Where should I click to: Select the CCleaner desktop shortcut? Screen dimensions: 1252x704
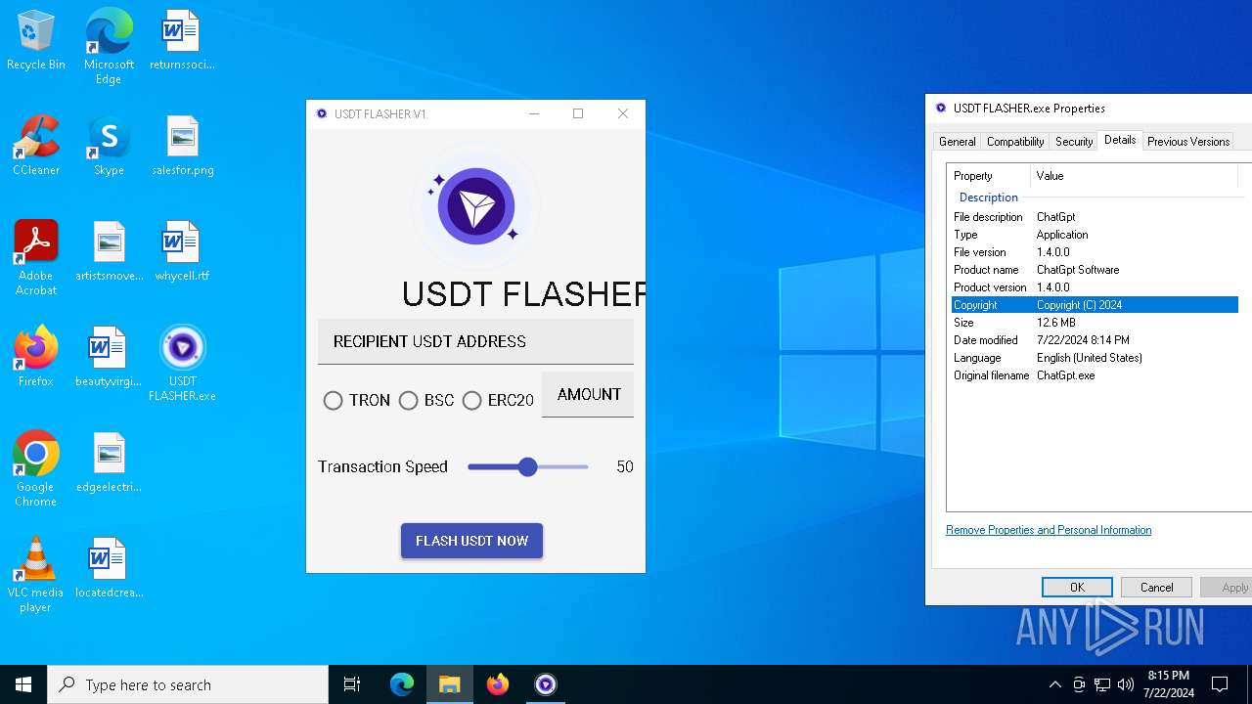36,147
